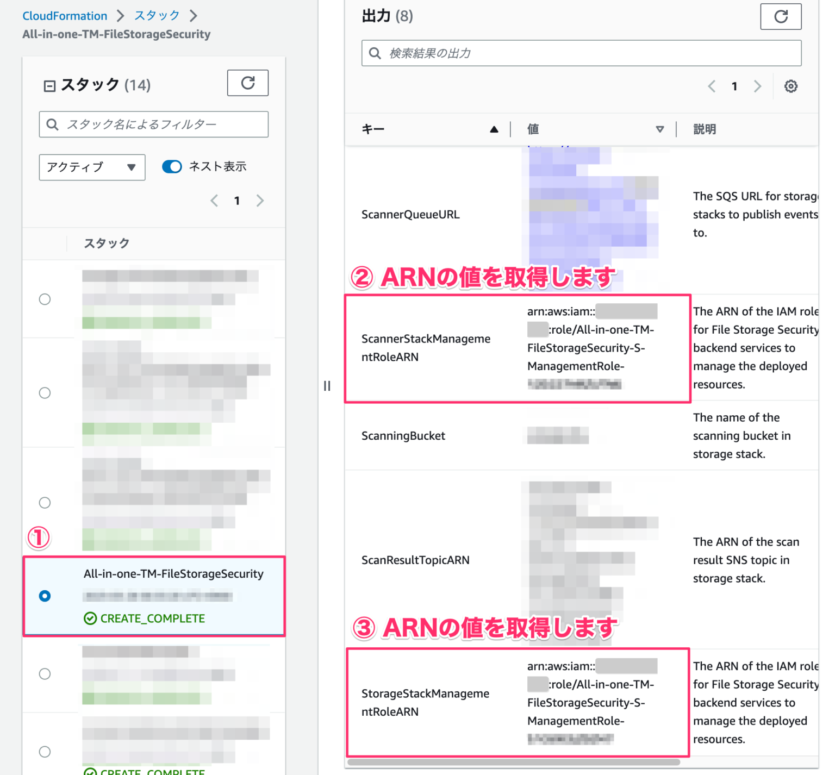Sort the キー column using its triangle icon
The width and height of the screenshot is (835, 775).
494,129
